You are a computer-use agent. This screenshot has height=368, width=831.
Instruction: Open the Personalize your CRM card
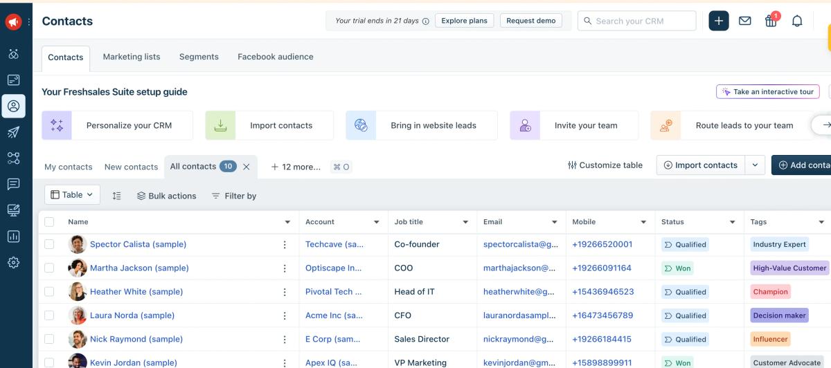pos(117,125)
